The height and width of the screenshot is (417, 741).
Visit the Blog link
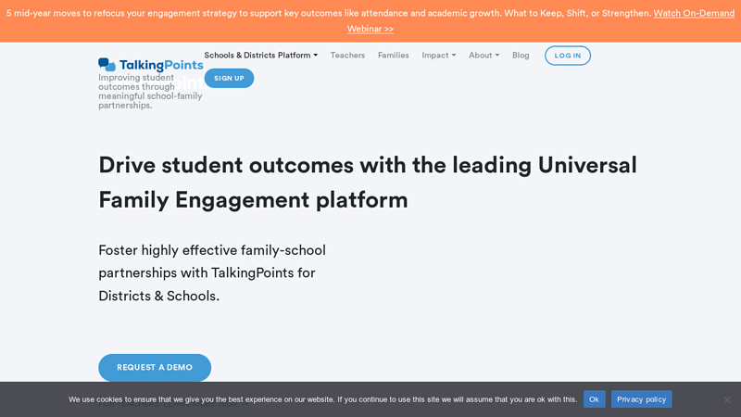[521, 56]
